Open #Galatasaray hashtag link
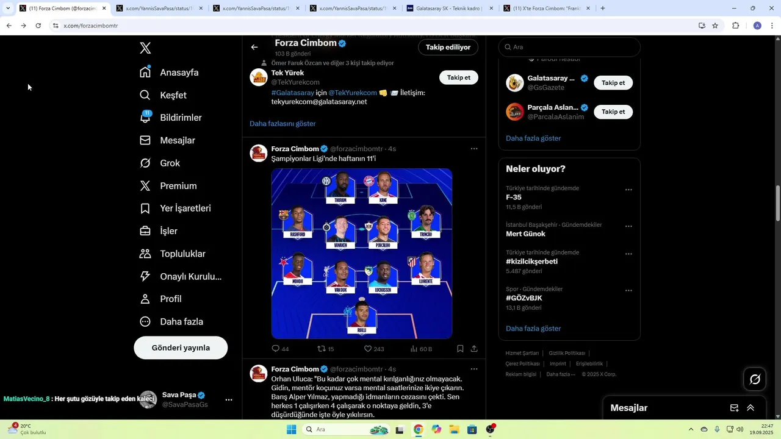This screenshot has width=781, height=439. pos(292,93)
